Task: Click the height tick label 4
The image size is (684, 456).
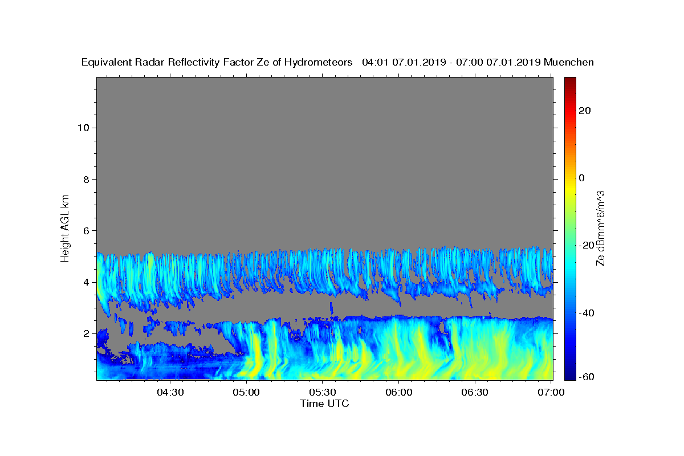Action: tap(87, 282)
